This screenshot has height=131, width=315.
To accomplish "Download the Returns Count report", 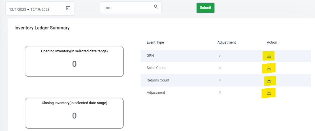I will point(269,81).
